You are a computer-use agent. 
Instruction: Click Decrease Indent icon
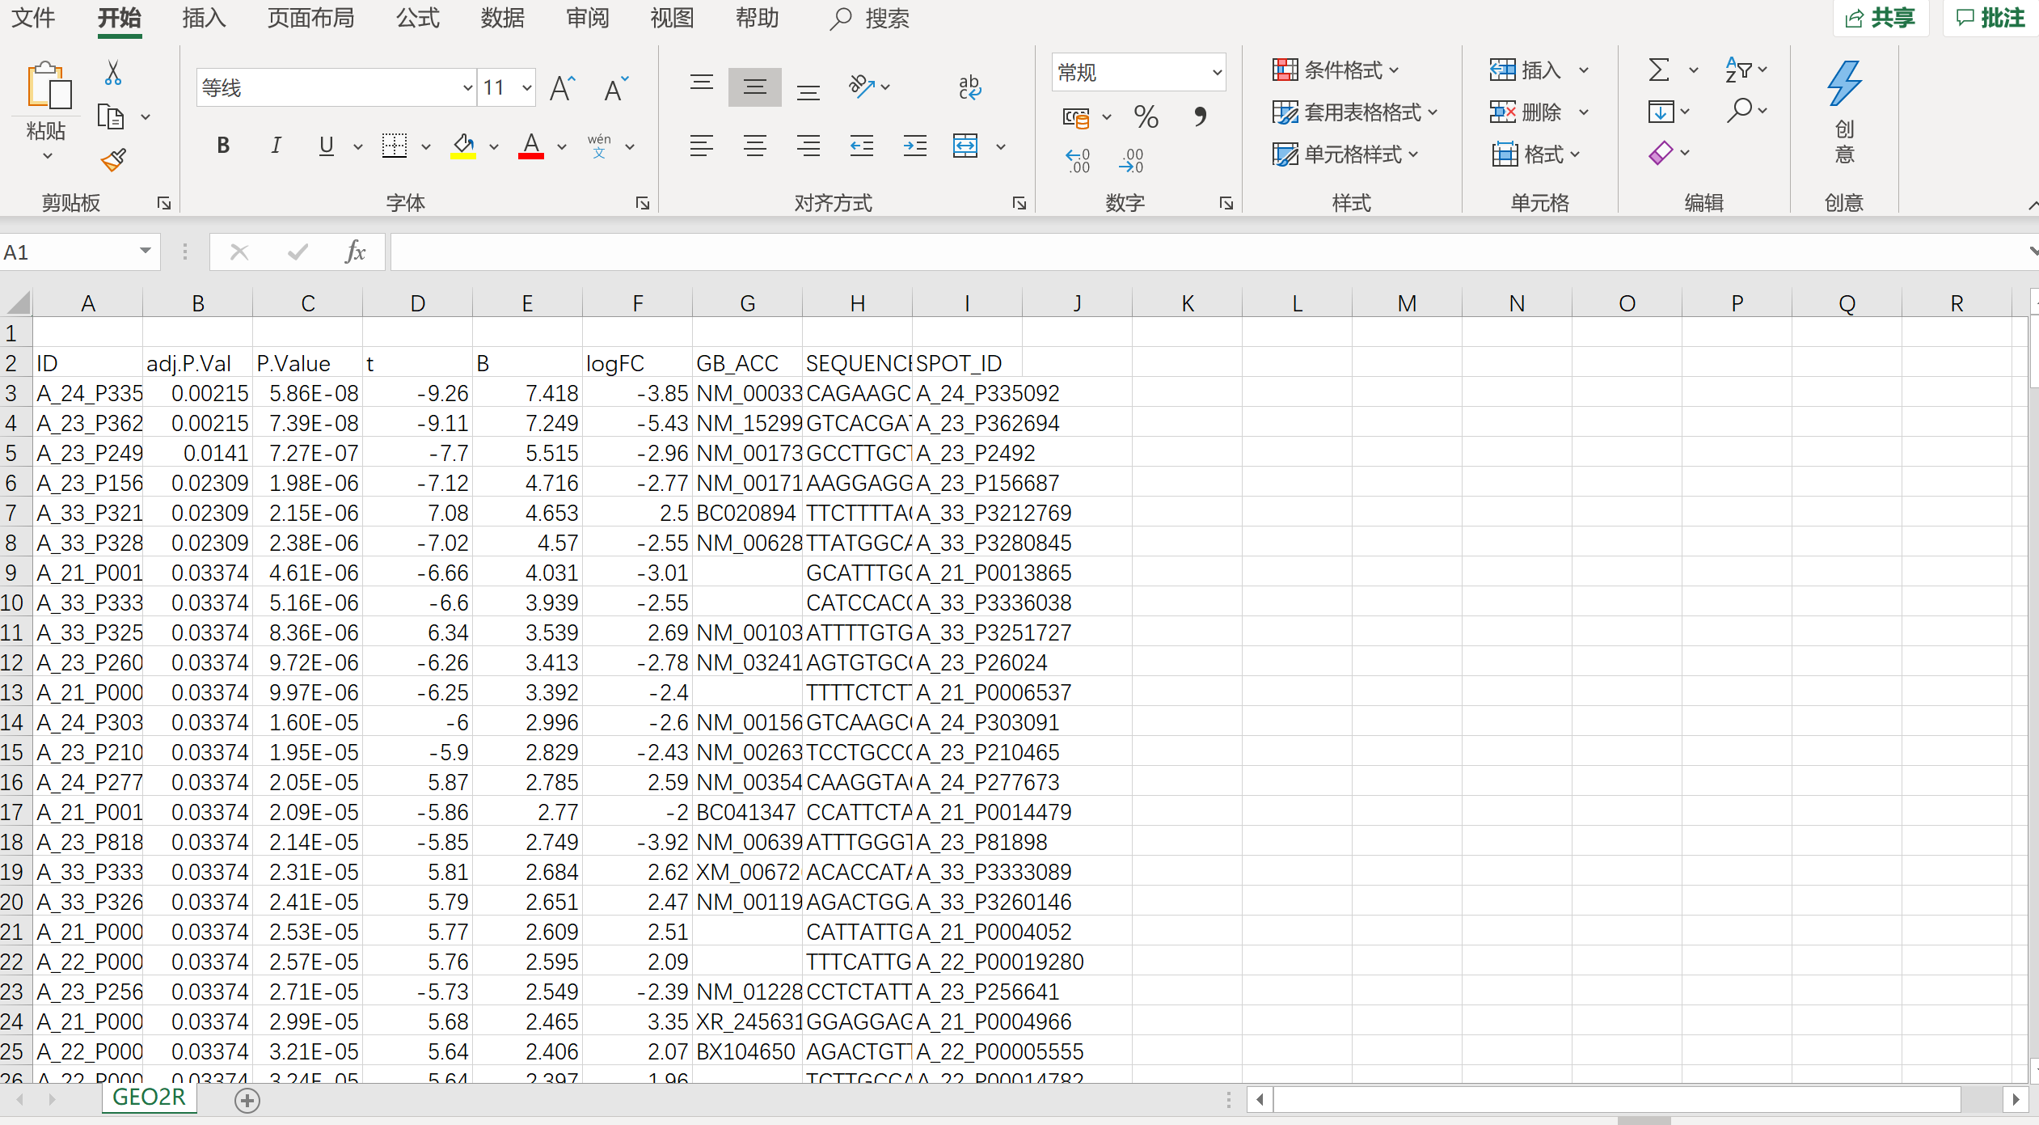(x=862, y=146)
